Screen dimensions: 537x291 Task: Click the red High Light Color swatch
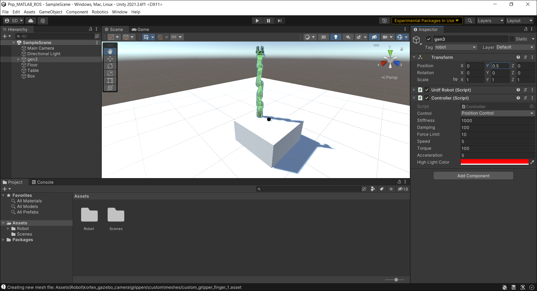[x=495, y=162]
